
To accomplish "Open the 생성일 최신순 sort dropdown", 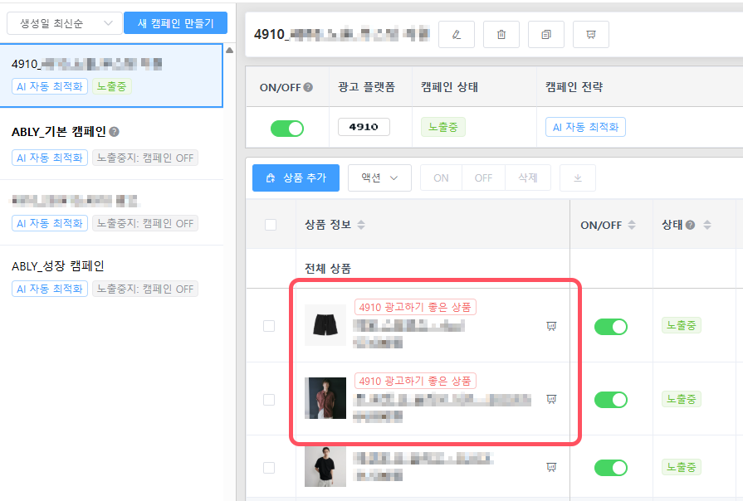I will 65,23.
